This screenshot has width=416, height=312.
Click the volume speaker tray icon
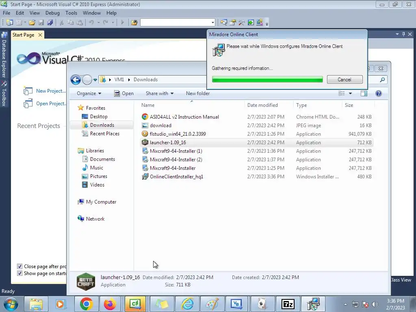point(375,304)
